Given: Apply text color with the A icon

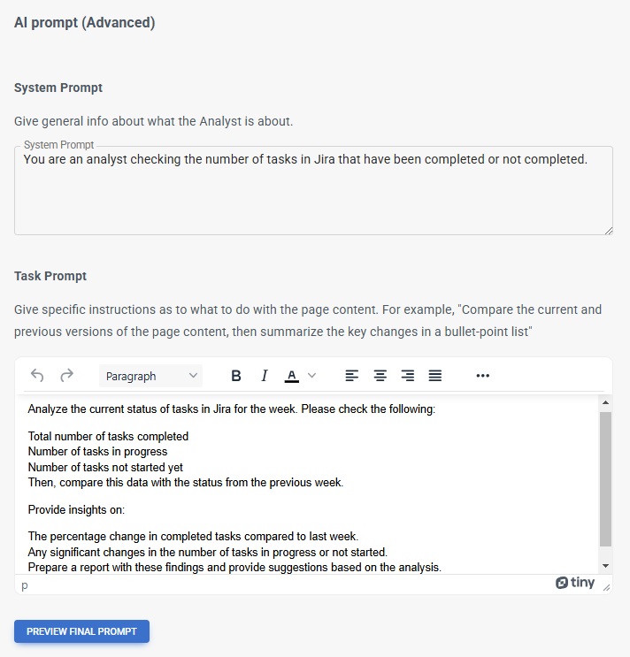Looking at the screenshot, I should click(x=292, y=376).
